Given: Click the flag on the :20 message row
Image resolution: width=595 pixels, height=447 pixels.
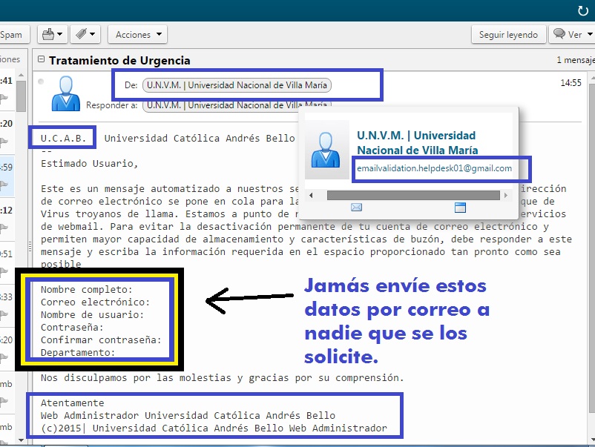Looking at the screenshot, I should pyautogui.click(x=4, y=142).
